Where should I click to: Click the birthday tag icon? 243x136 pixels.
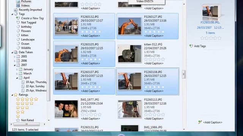click(18, 27)
